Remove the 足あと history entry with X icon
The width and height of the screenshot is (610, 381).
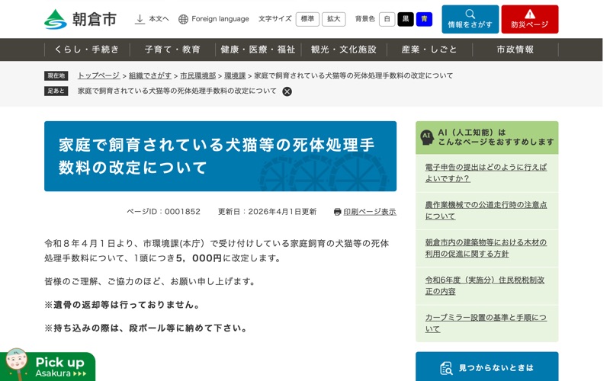pos(287,91)
